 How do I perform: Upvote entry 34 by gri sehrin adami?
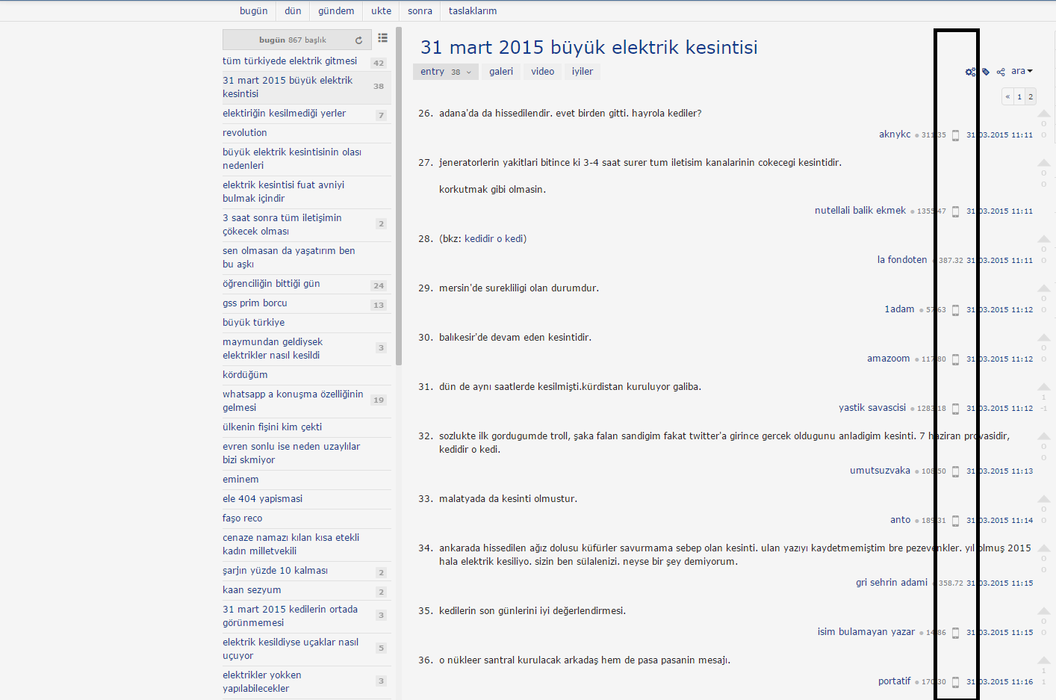pos(1044,548)
